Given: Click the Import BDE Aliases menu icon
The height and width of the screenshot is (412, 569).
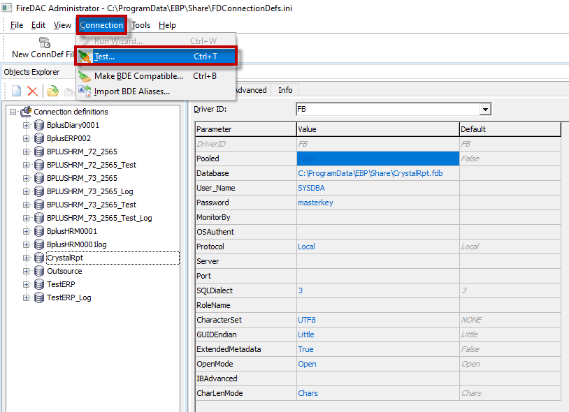Looking at the screenshot, I should pos(85,91).
